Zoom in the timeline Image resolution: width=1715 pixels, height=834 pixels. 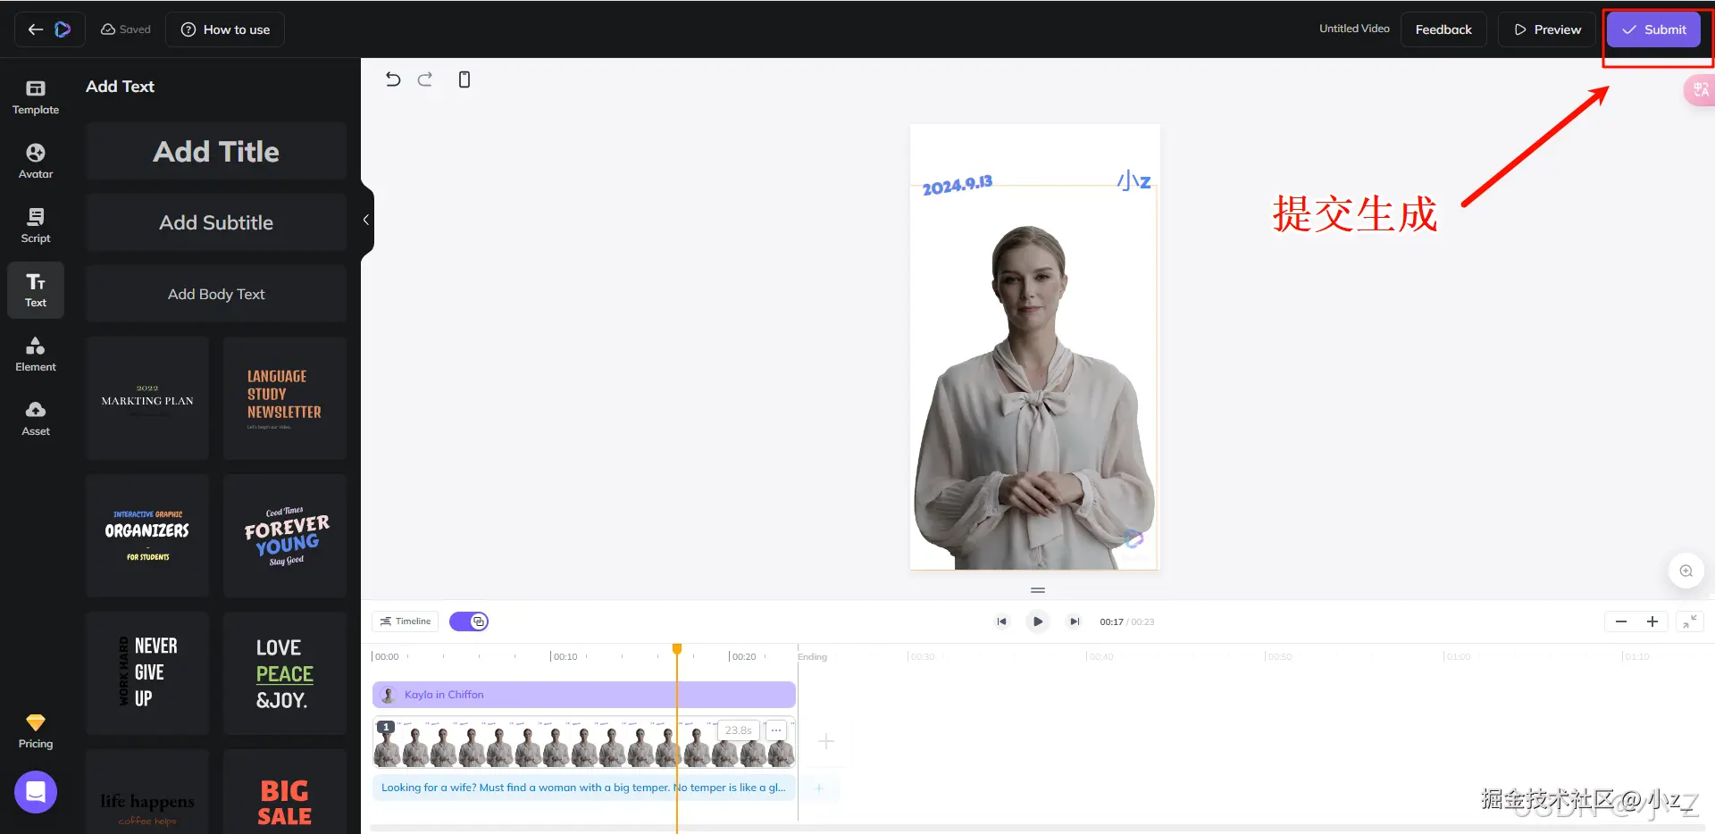click(x=1652, y=621)
